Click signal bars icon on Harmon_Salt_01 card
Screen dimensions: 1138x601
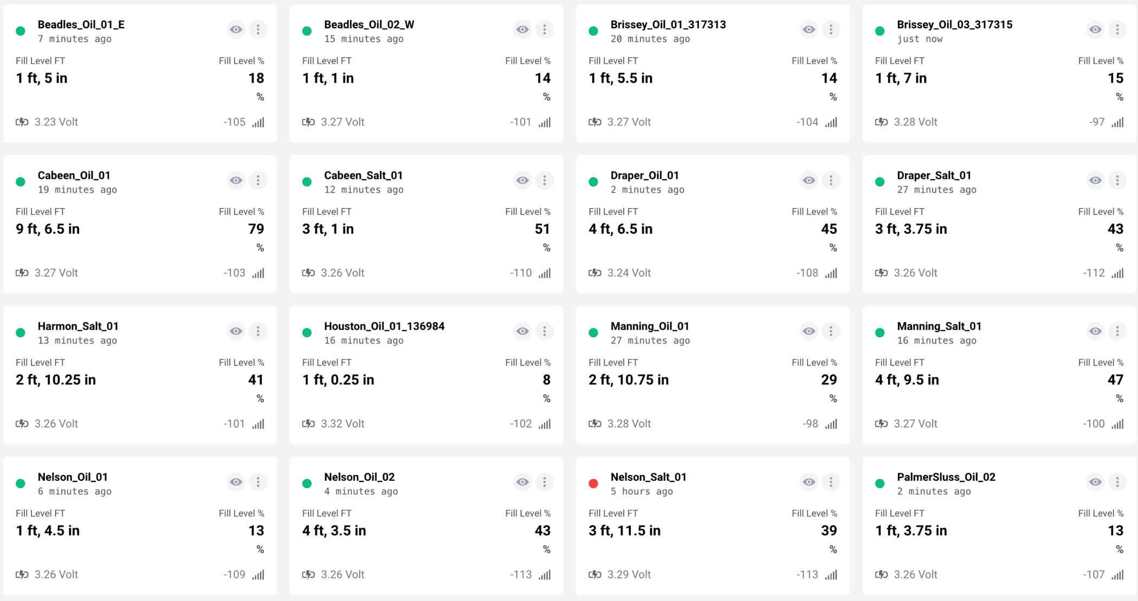coord(258,424)
